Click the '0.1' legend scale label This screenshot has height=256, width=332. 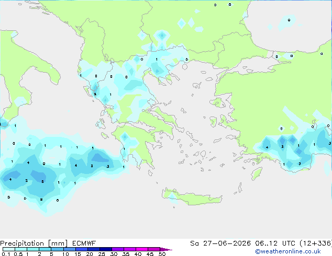pyautogui.click(x=6, y=254)
